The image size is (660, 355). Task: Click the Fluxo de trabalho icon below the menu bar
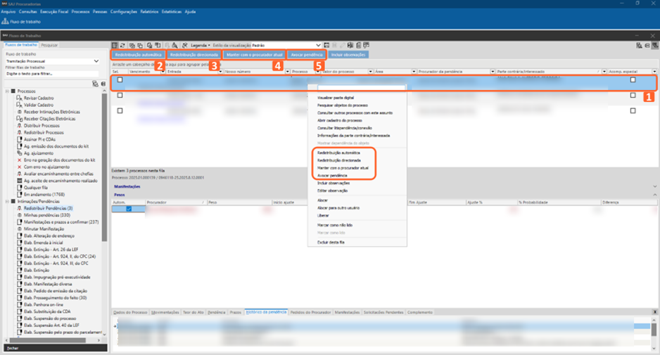(x=6, y=22)
